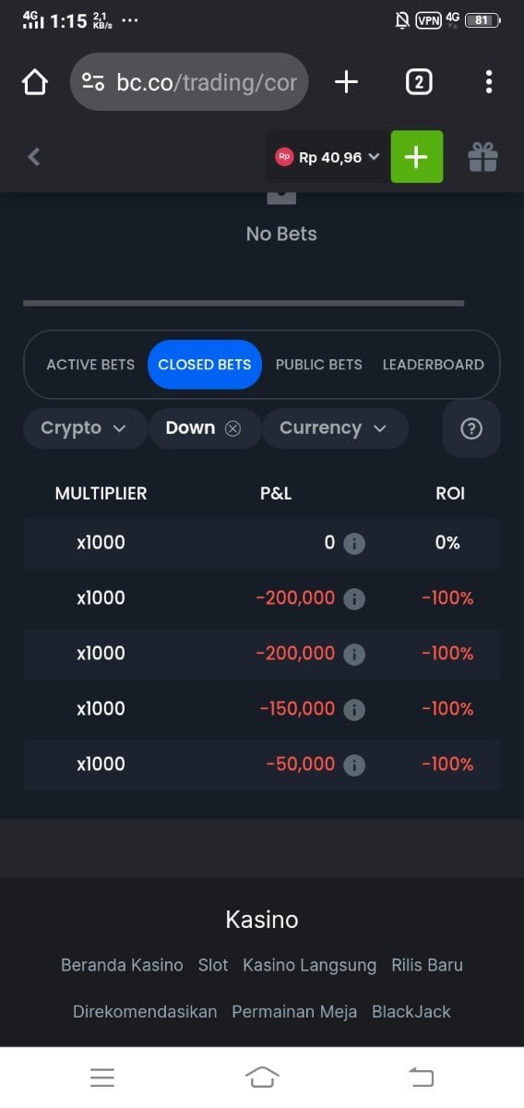The width and height of the screenshot is (524, 1108).
Task: Go back using the left chevron arrow
Action: 34,157
